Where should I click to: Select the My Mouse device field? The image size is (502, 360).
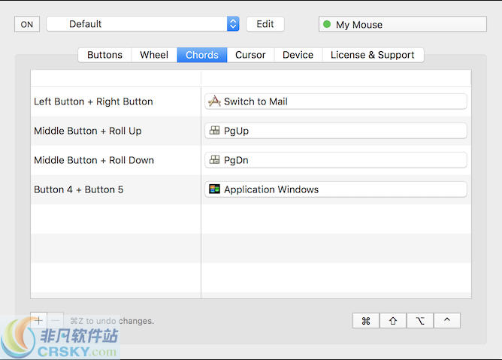tap(403, 24)
